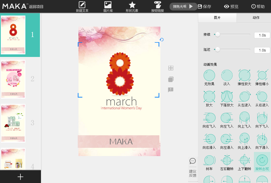
Task: Add a new page with plus button
Action: 20,177
